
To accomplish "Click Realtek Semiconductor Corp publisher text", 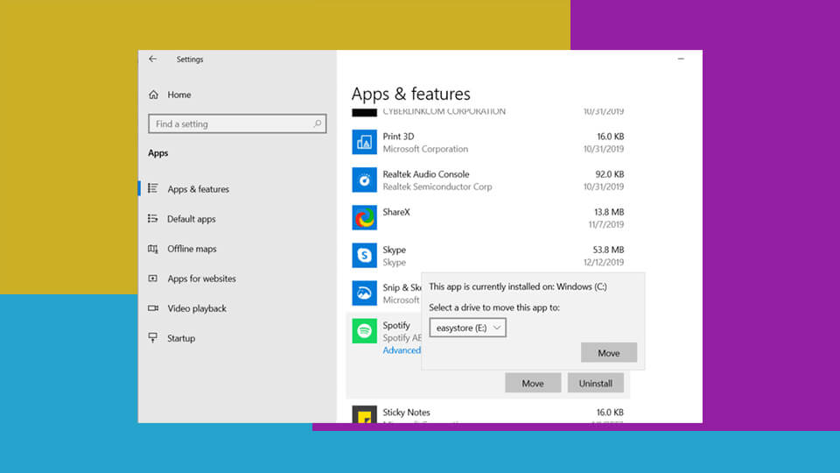I will pos(437,187).
